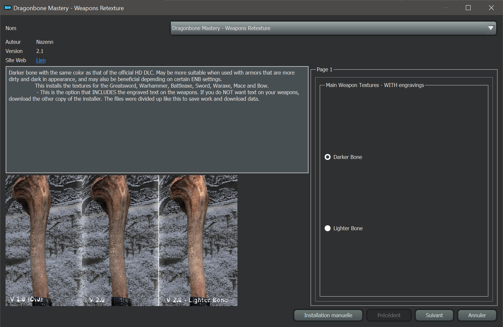Click the bone texture comparison preview image
503x327 pixels.
122,241
